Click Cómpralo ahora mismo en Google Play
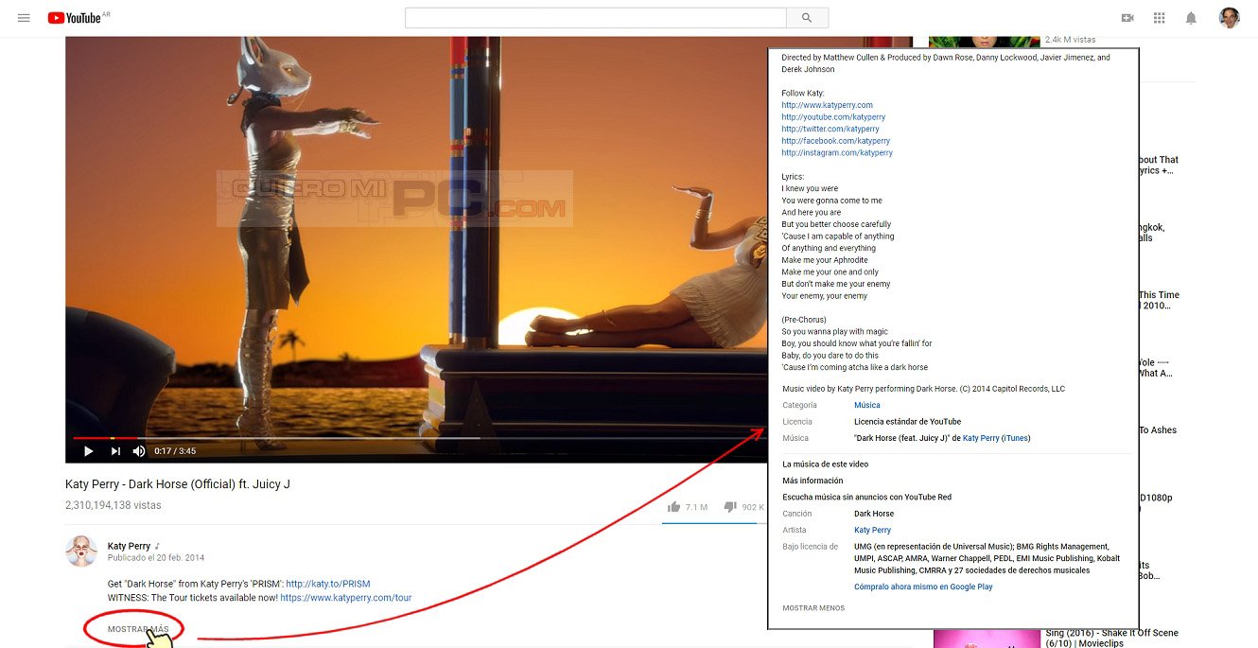1258x648 pixels. tap(923, 587)
